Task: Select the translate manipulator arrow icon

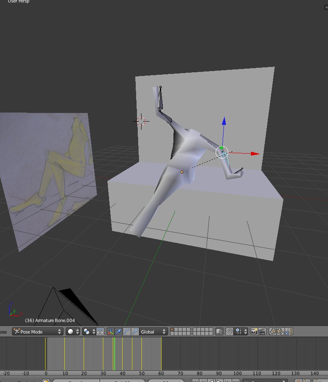Action: click(118, 331)
